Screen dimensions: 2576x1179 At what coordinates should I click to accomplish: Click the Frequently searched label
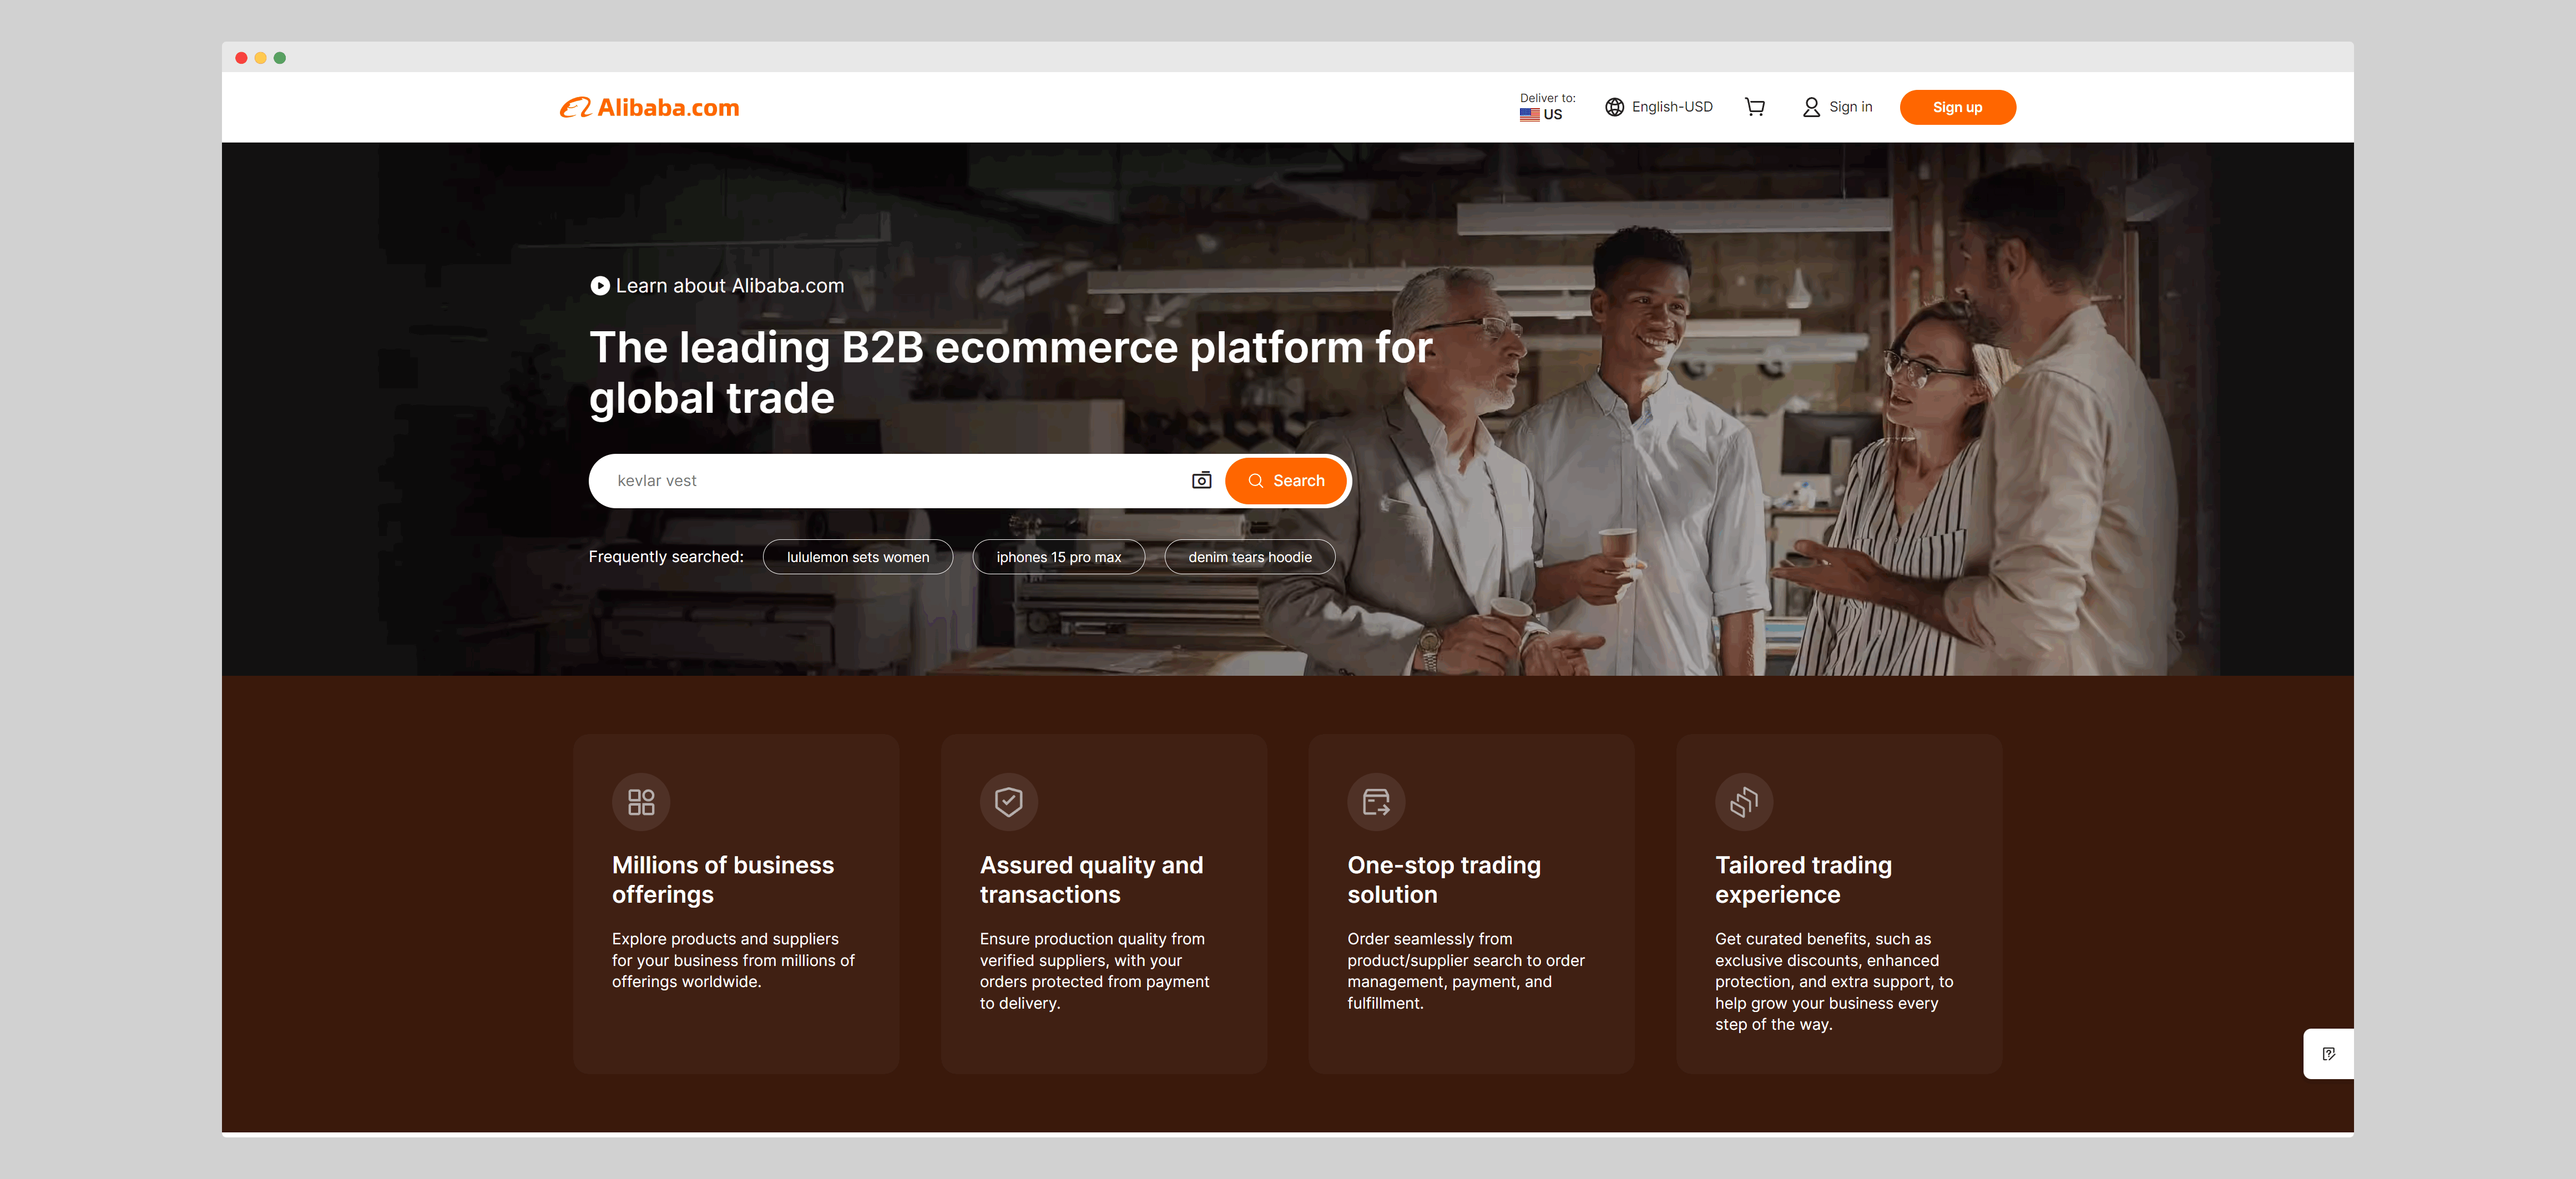pyautogui.click(x=665, y=557)
